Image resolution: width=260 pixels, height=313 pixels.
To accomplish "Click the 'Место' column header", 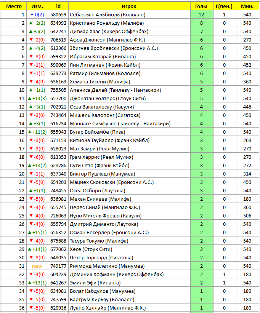I will [x=14, y=6].
